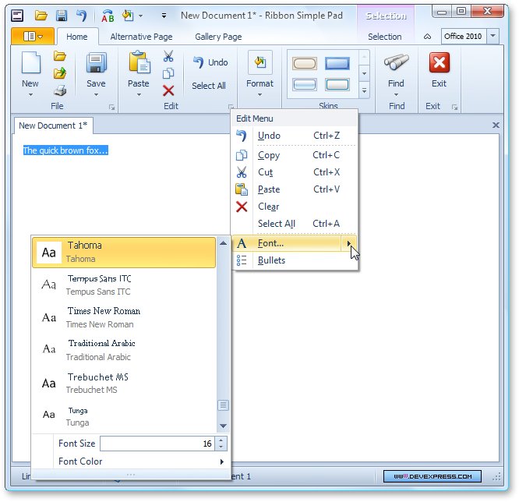Select the Trebuchet MS font entry
The width and height of the screenshot is (519, 502).
(x=124, y=383)
